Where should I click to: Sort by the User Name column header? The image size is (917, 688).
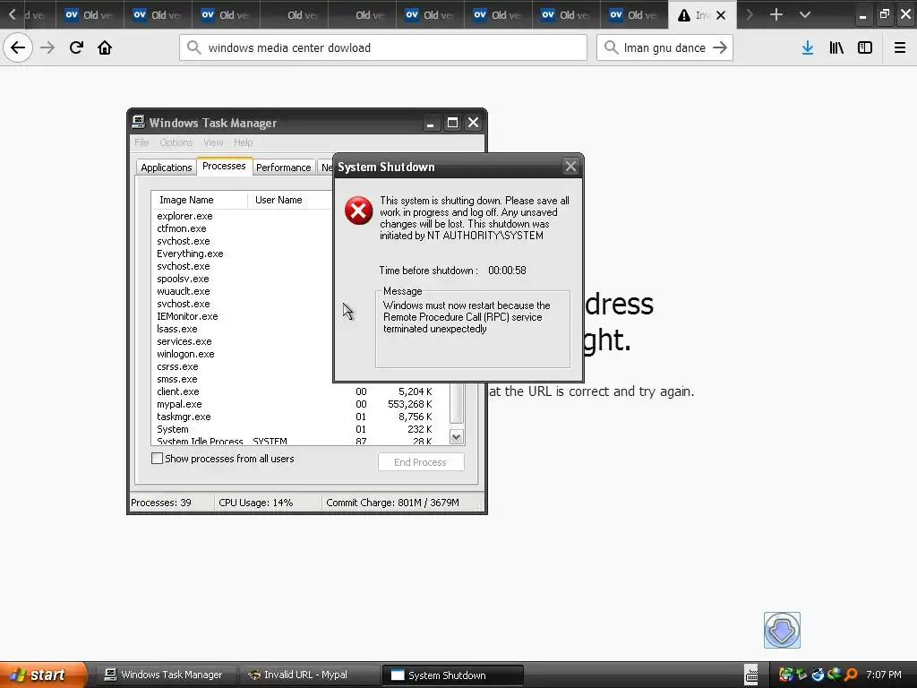point(290,200)
